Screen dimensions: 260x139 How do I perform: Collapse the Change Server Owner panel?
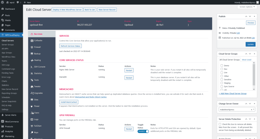pyautogui.click(x=254, y=104)
